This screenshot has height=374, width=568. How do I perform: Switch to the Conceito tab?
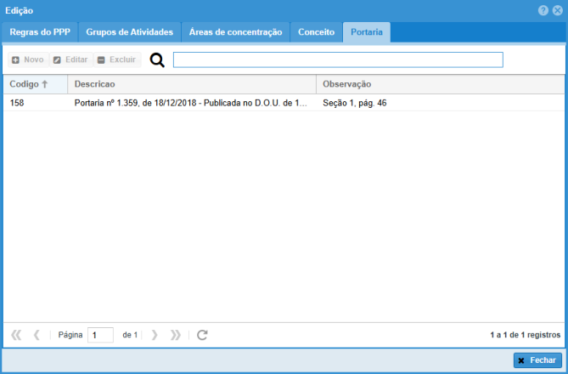(x=316, y=32)
